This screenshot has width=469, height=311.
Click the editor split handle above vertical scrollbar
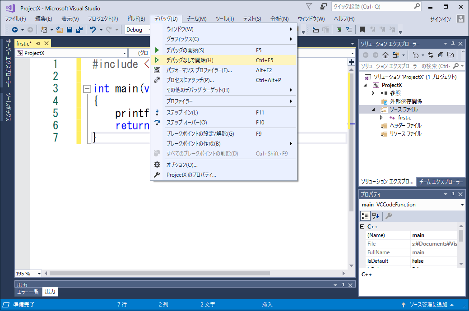click(352, 62)
